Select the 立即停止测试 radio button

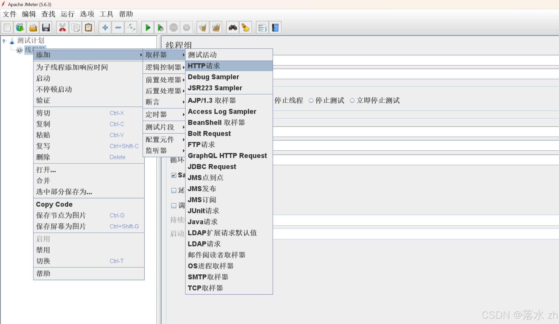pyautogui.click(x=352, y=101)
